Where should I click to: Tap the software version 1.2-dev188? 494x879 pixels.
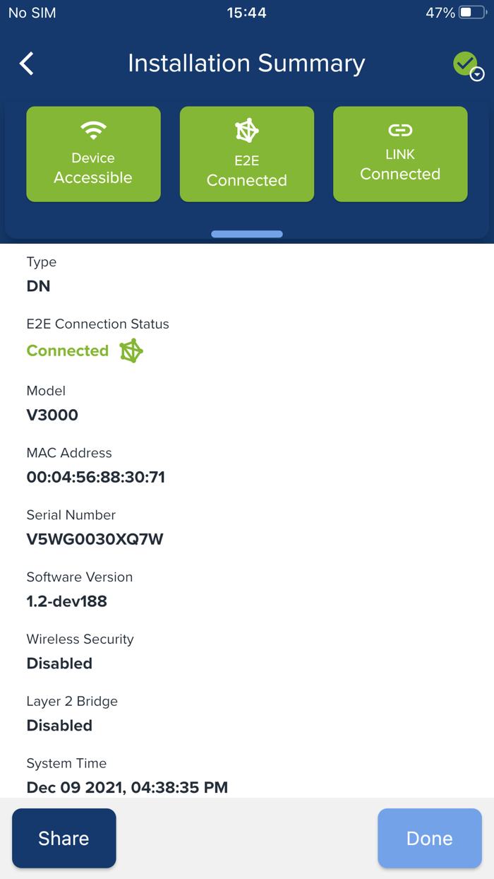coord(67,601)
